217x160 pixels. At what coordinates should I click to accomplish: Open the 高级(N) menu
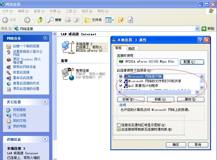[x=87, y=11]
